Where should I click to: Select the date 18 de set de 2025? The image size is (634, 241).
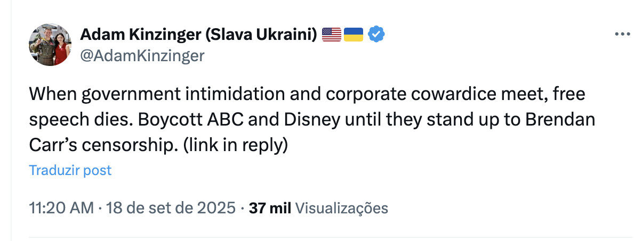pos(171,208)
